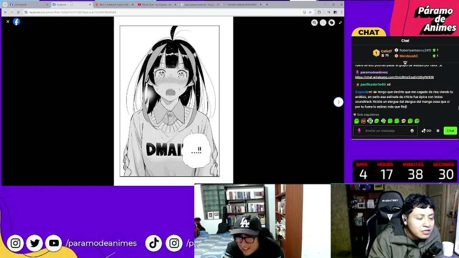Switch to the YouTube tab
Viewport: 459px width, 258px height.
click(x=157, y=5)
